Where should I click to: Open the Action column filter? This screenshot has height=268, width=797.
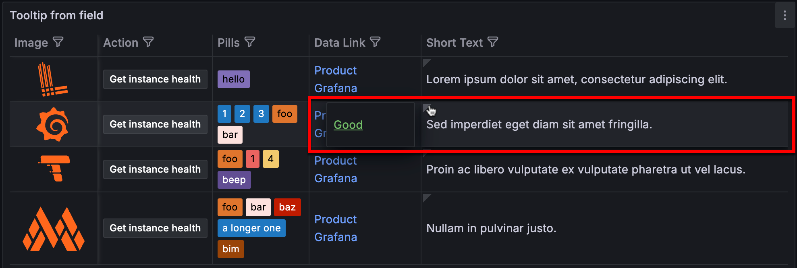point(149,42)
